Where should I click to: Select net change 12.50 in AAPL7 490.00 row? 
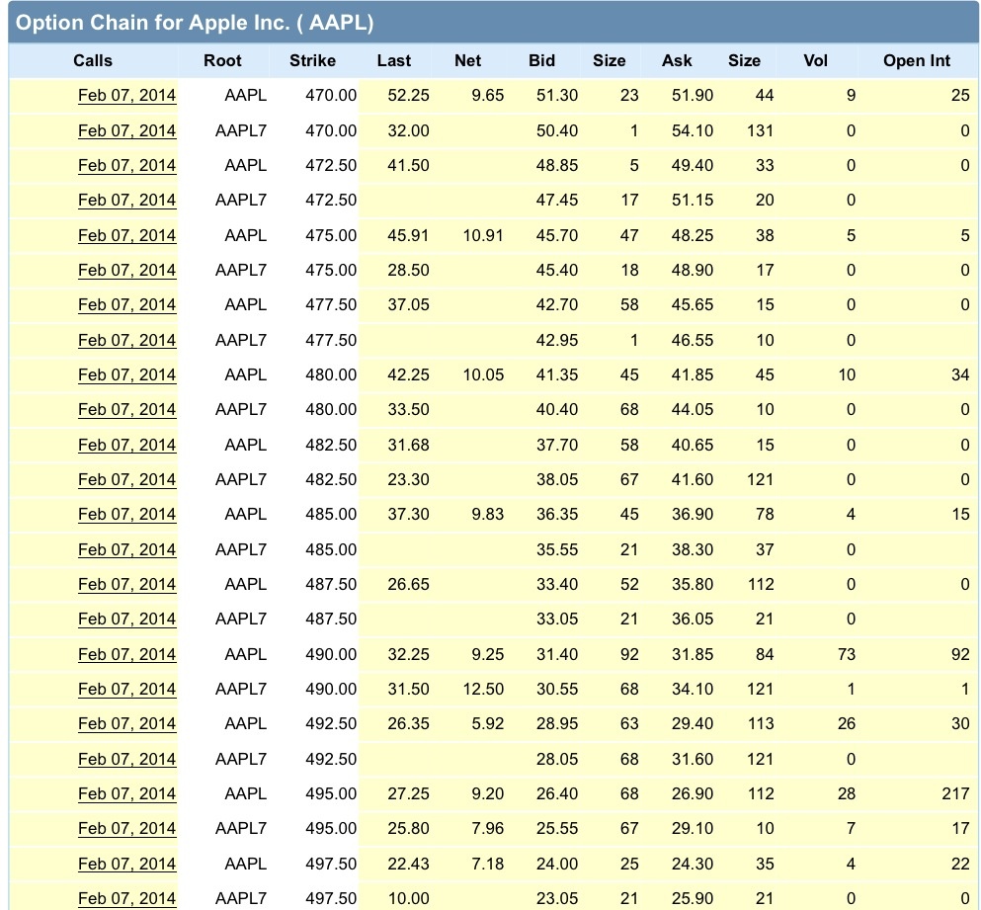click(483, 689)
